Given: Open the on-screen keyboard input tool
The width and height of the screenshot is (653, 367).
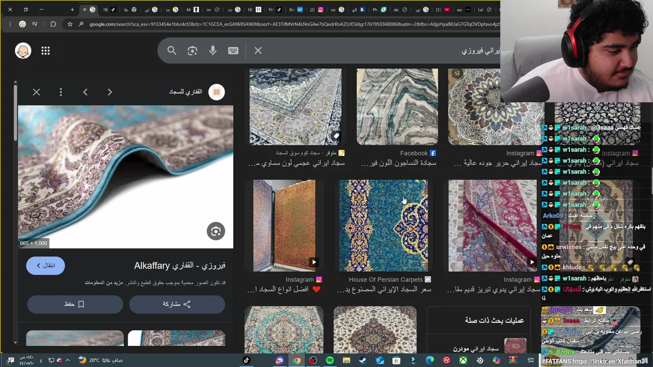Looking at the screenshot, I should pos(233,50).
